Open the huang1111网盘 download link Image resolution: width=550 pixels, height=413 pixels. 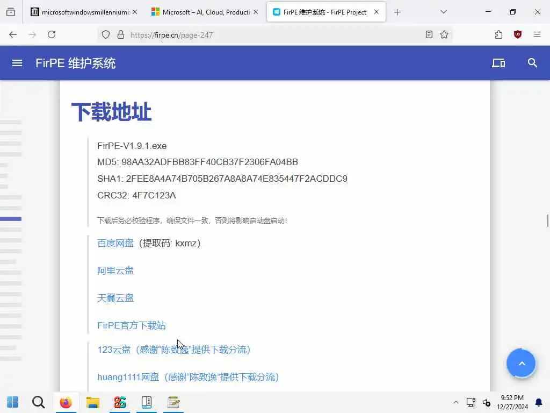coord(188,377)
